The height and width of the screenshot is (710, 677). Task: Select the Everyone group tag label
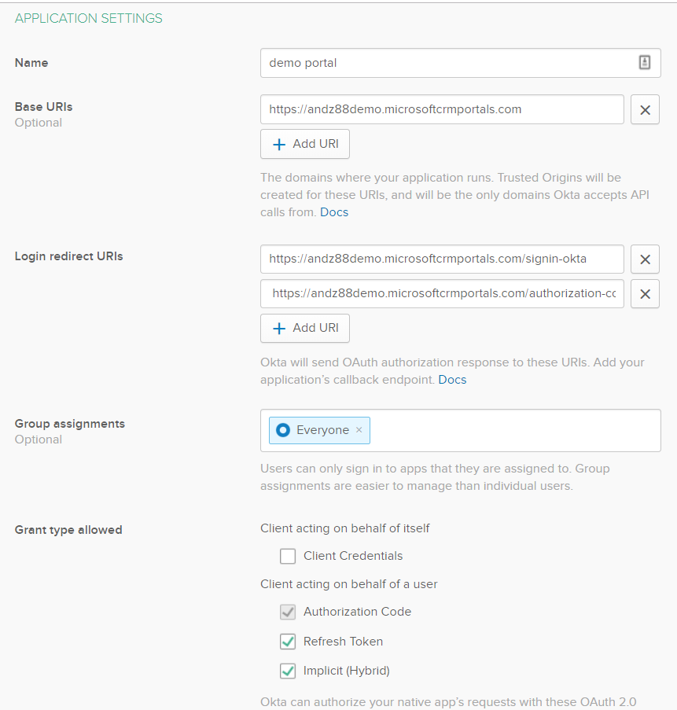click(x=322, y=430)
